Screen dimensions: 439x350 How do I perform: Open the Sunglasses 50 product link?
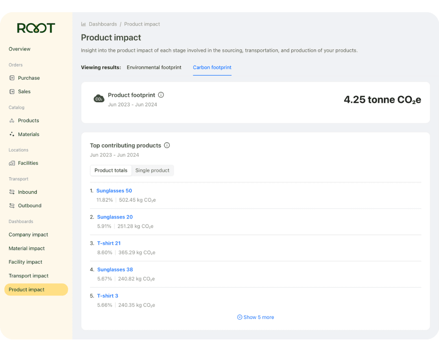point(114,190)
